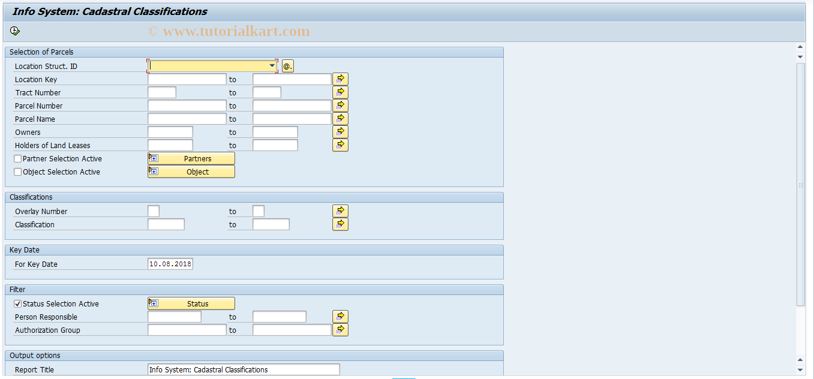The height and width of the screenshot is (379, 814).
Task: Open multiple selection for Overlay Number
Action: pyautogui.click(x=341, y=211)
